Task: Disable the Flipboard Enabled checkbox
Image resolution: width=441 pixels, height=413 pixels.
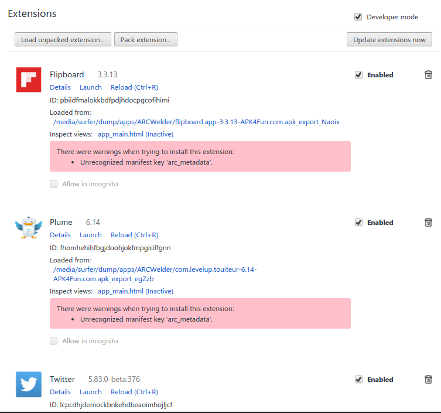Action: pos(358,75)
